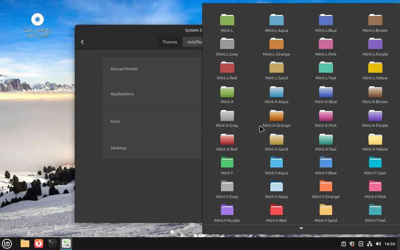Apply the Mint-L-Yellow icon theme
This screenshot has height=250, width=400.
point(375,71)
